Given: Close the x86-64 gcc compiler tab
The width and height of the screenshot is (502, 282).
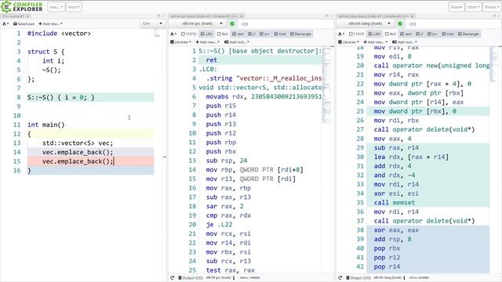Looking at the screenshot, I should pyautogui.click(x=242, y=16).
